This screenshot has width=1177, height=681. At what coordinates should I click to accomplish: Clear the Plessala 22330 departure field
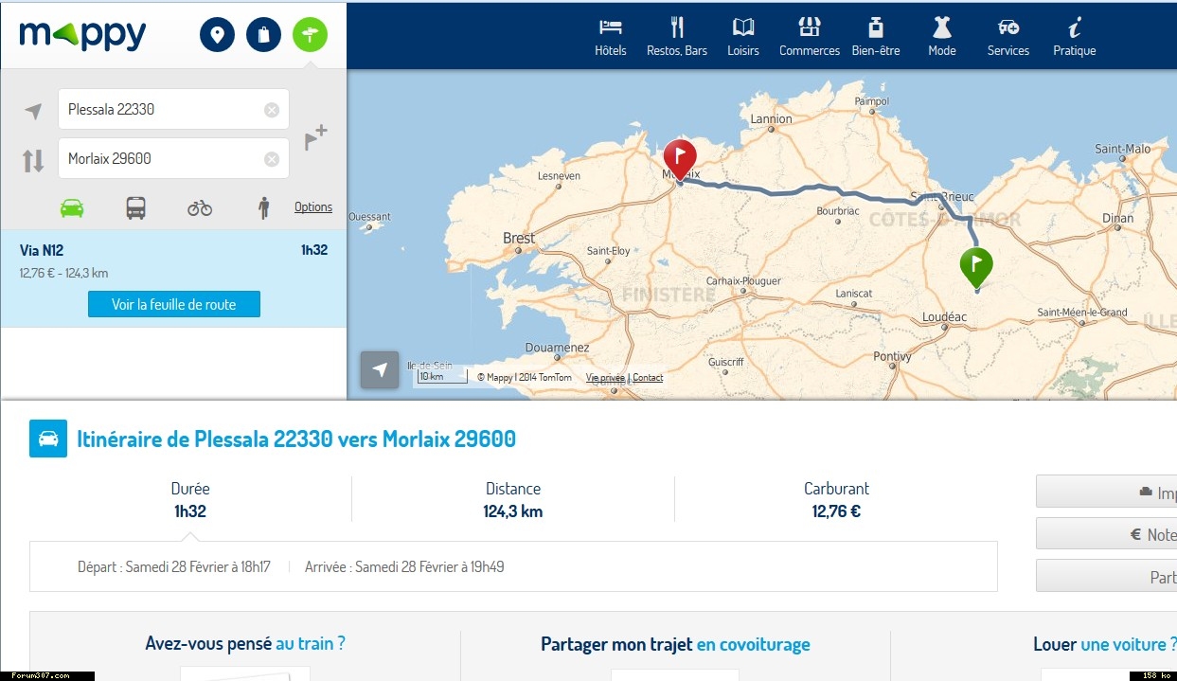coord(272,110)
